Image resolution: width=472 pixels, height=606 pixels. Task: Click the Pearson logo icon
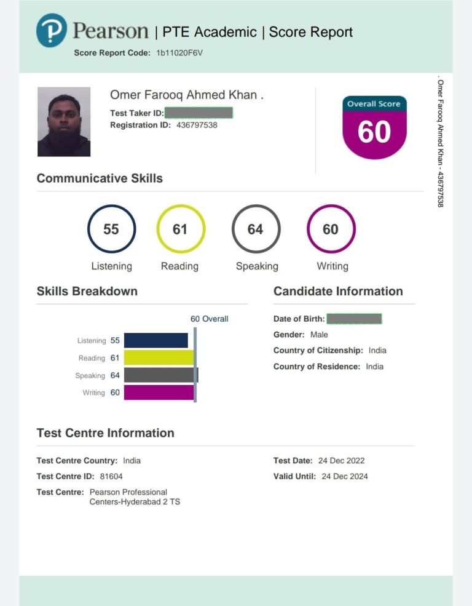tap(52, 30)
